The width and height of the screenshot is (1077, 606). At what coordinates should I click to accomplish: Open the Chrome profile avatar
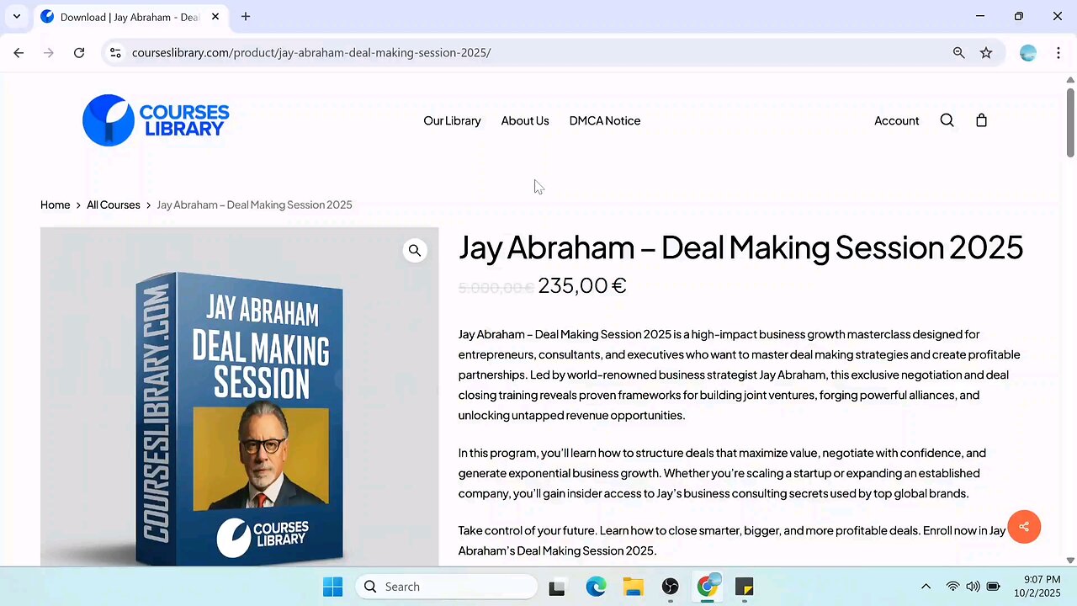pos(1027,52)
